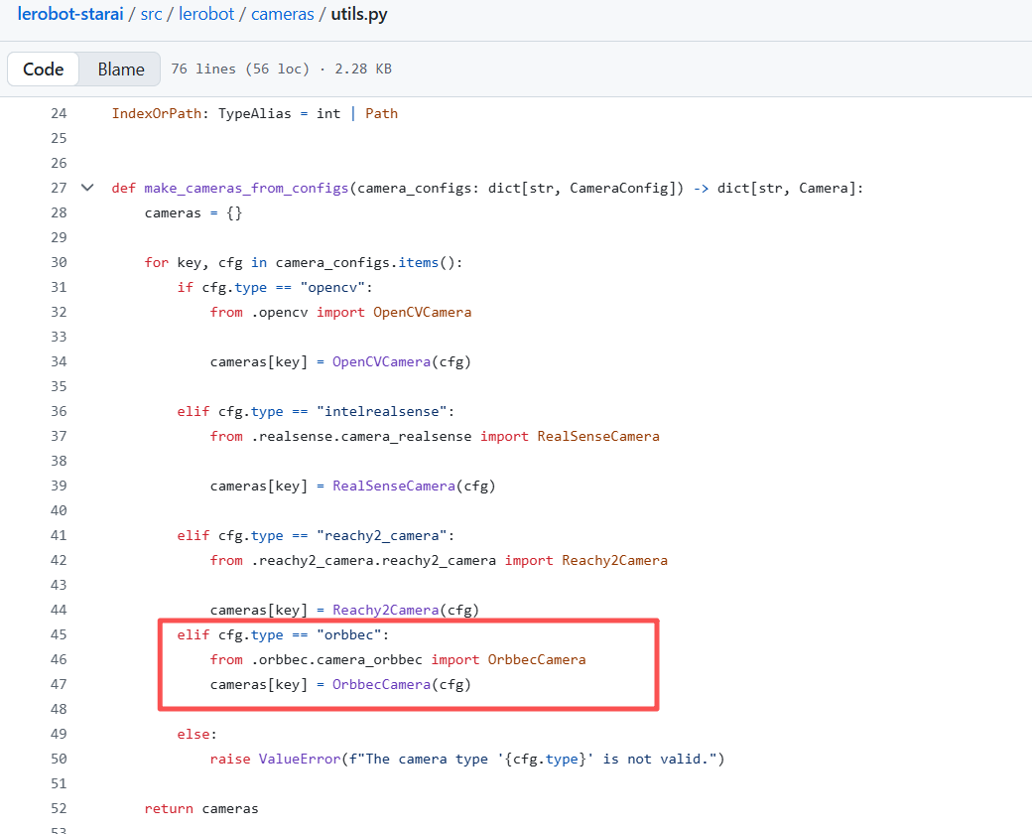Go to the lerobot folder breadcrumb
Viewport: 1032px width, 834px height.
click(x=206, y=17)
